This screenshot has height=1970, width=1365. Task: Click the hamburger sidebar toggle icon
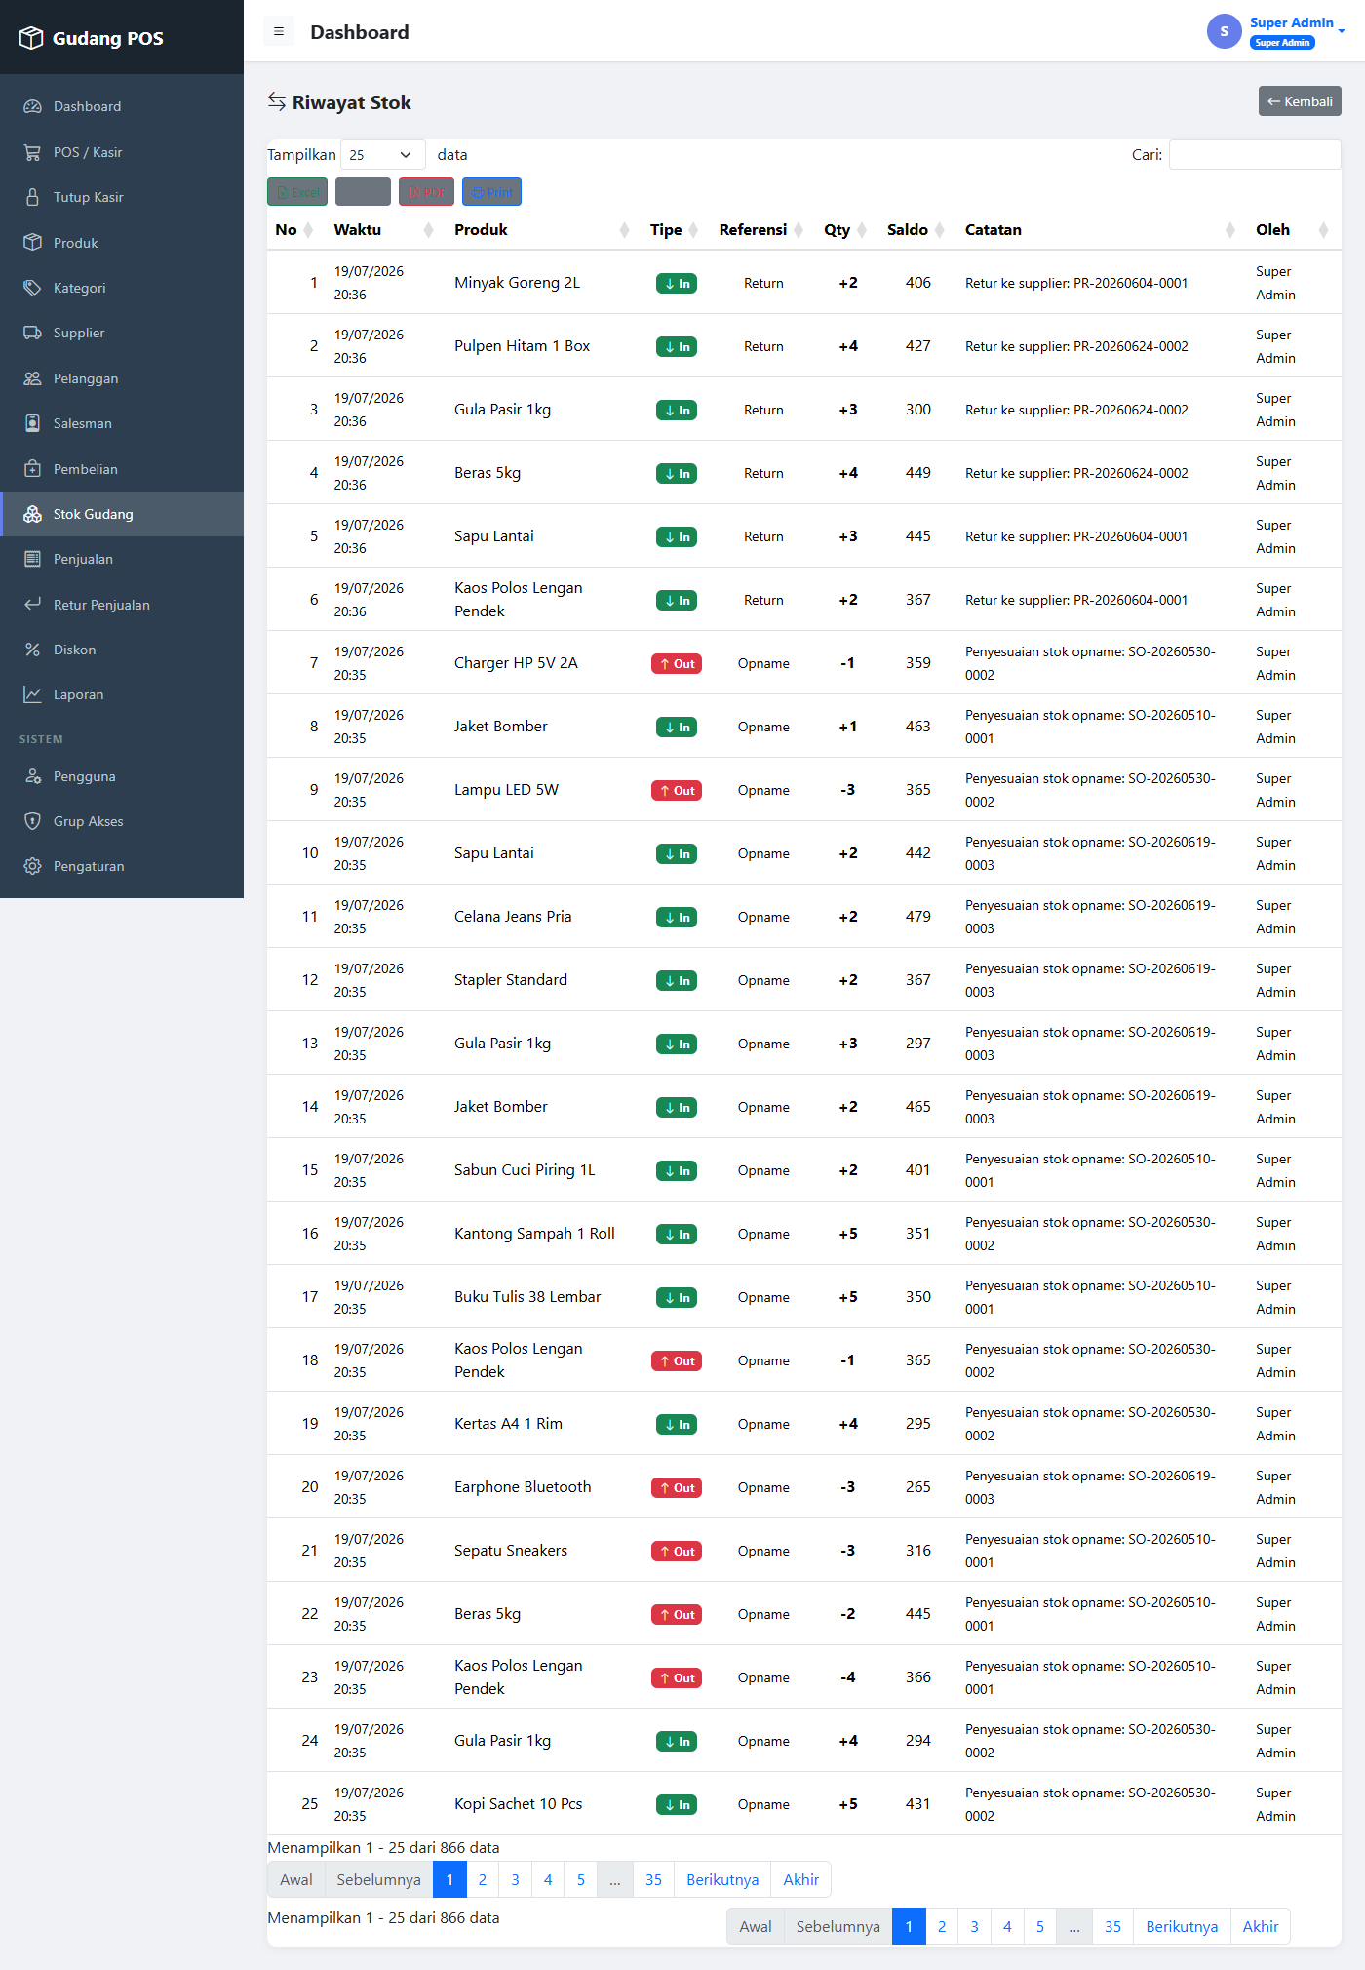(279, 31)
